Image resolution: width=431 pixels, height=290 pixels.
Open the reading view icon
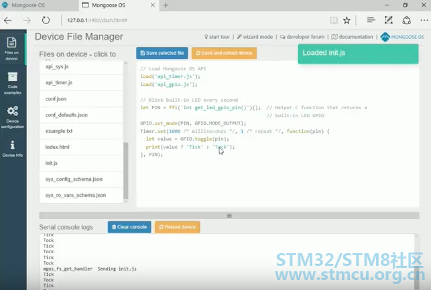334,20
